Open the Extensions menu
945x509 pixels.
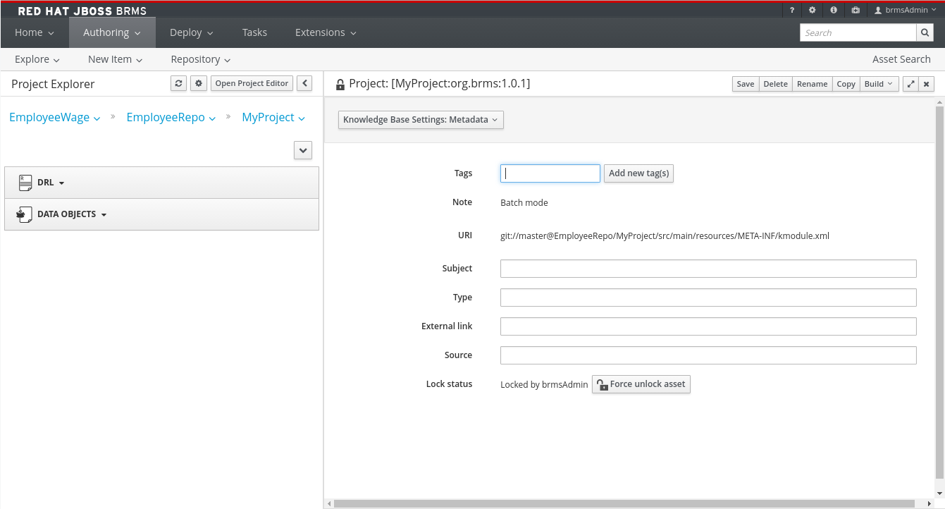pos(326,32)
